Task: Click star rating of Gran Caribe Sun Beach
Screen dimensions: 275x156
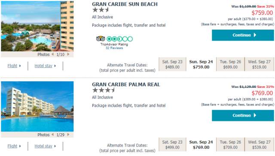Action: [x=101, y=10]
